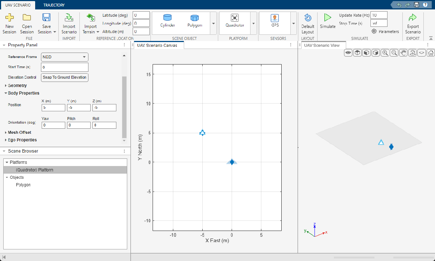Select (Quadrotor) Platform in Scene Browser

(x=65, y=170)
